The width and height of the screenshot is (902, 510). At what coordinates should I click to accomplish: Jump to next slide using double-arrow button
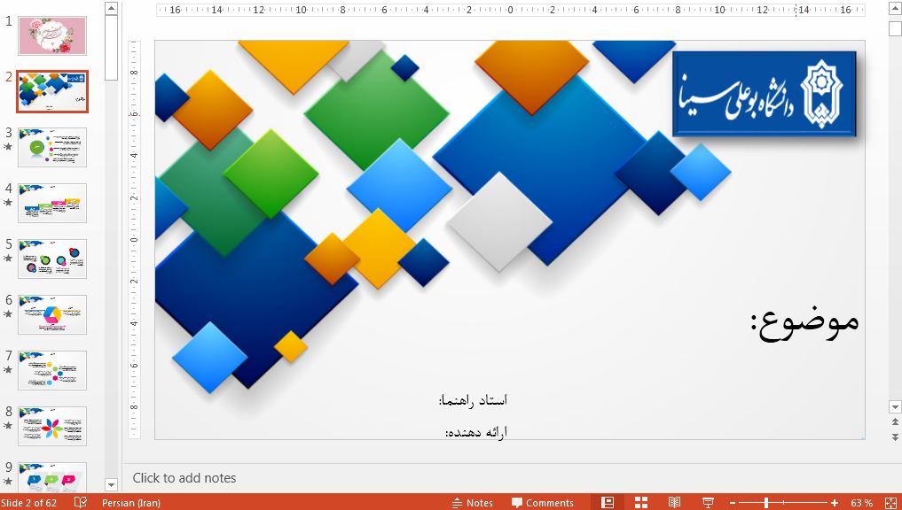tap(895, 437)
